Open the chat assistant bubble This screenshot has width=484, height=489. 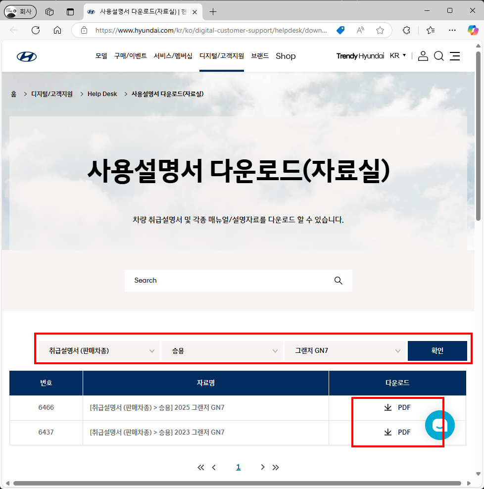(440, 425)
